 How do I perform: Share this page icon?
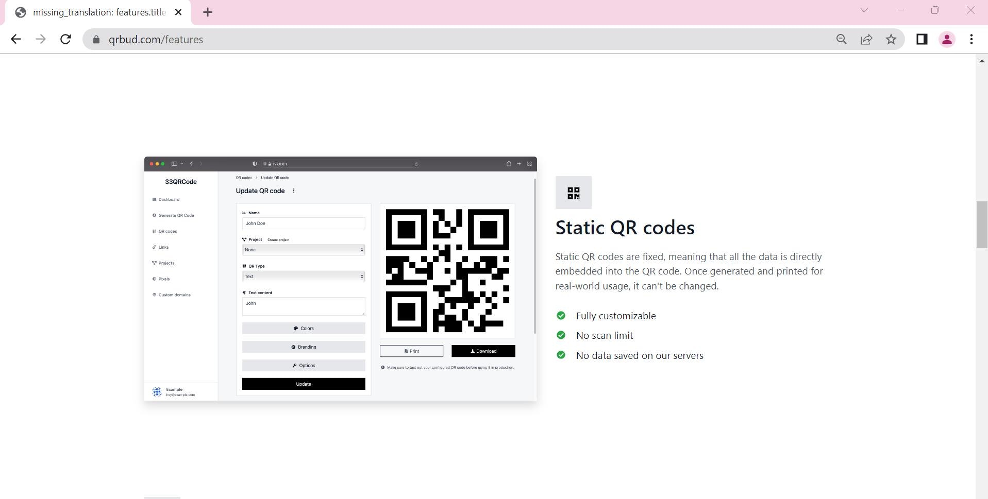pyautogui.click(x=866, y=39)
